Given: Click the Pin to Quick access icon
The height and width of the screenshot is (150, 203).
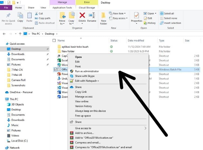Looking at the screenshot, I should click(8, 15).
